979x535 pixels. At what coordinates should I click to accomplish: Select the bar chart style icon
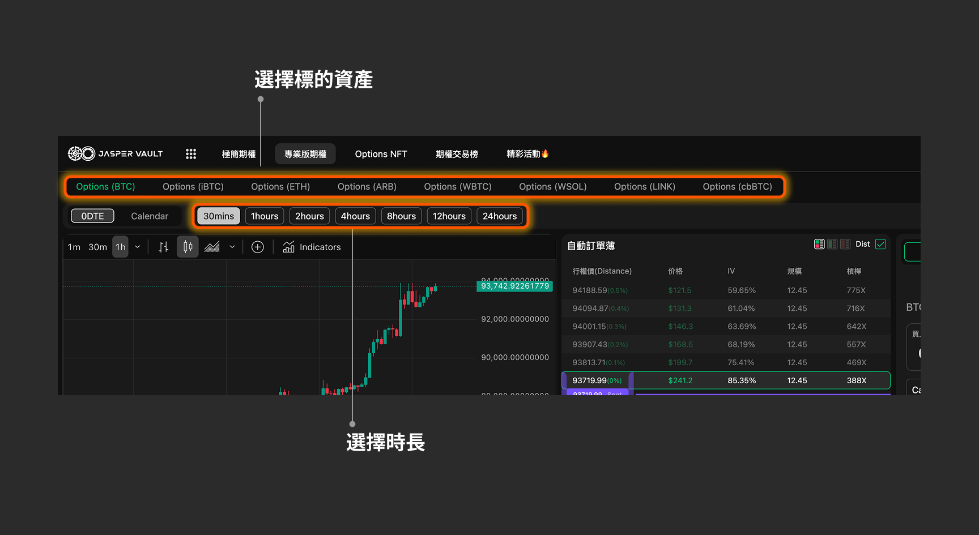[164, 247]
